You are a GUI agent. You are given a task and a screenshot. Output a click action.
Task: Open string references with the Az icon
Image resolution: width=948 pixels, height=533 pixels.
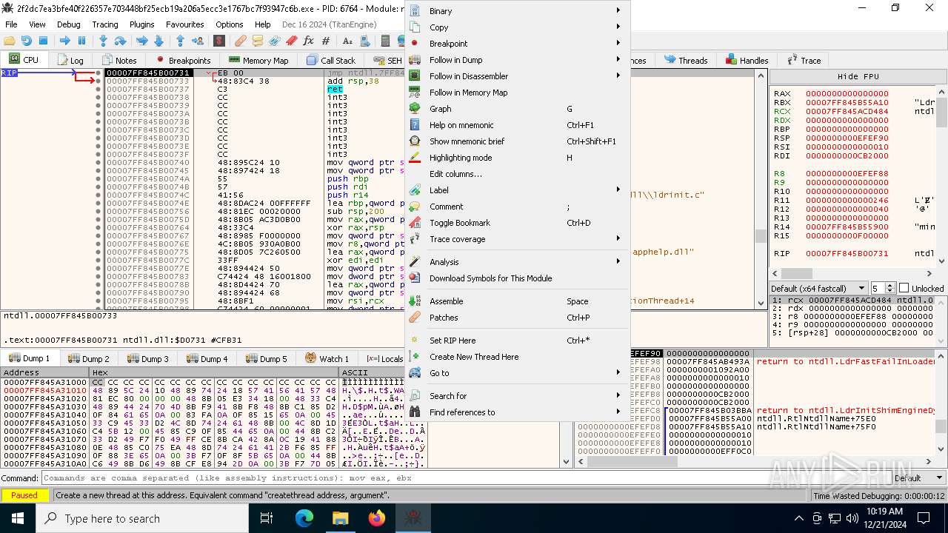pos(347,41)
